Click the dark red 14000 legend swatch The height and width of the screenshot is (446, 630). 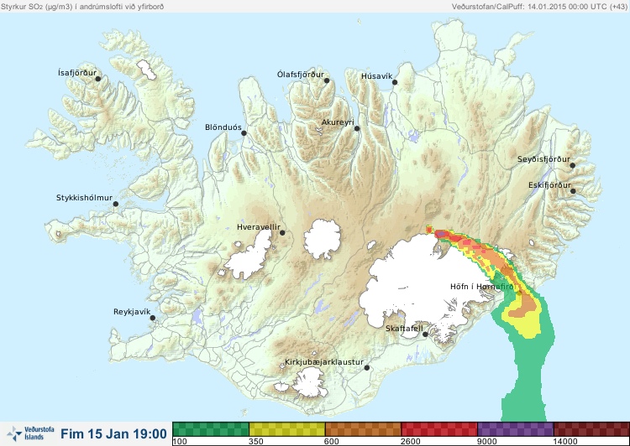[591, 429]
